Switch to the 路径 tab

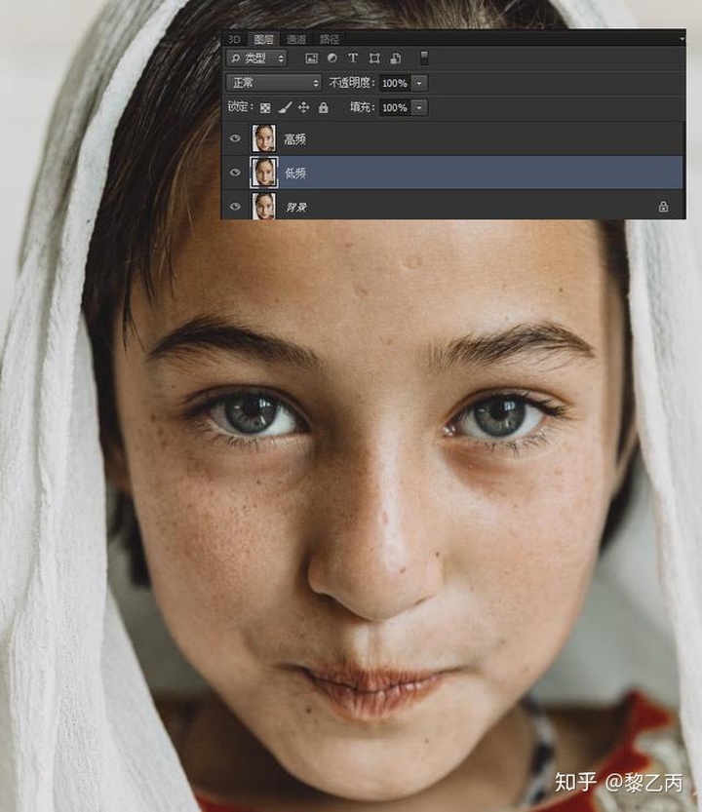pos(329,39)
